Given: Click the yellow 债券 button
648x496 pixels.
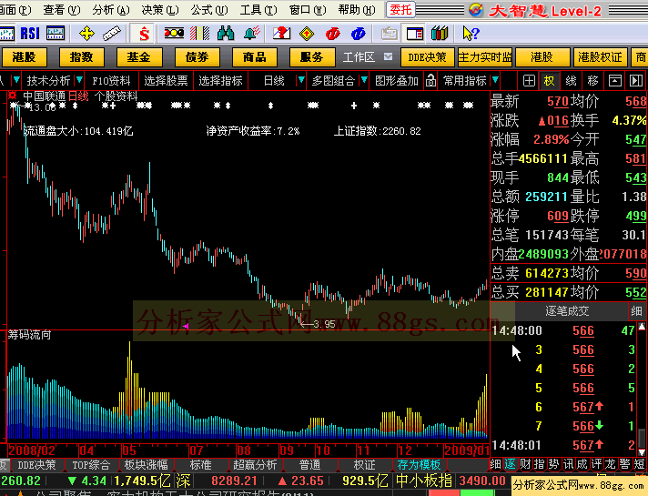Looking at the screenshot, I should point(197,57).
